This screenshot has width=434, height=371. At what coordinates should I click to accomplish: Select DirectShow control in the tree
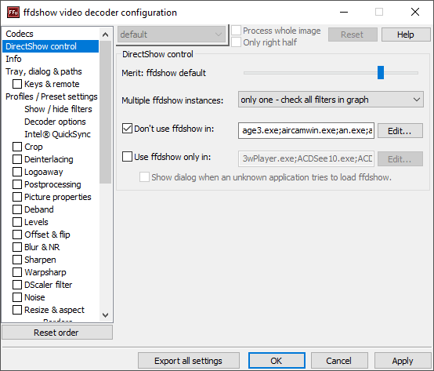point(51,46)
